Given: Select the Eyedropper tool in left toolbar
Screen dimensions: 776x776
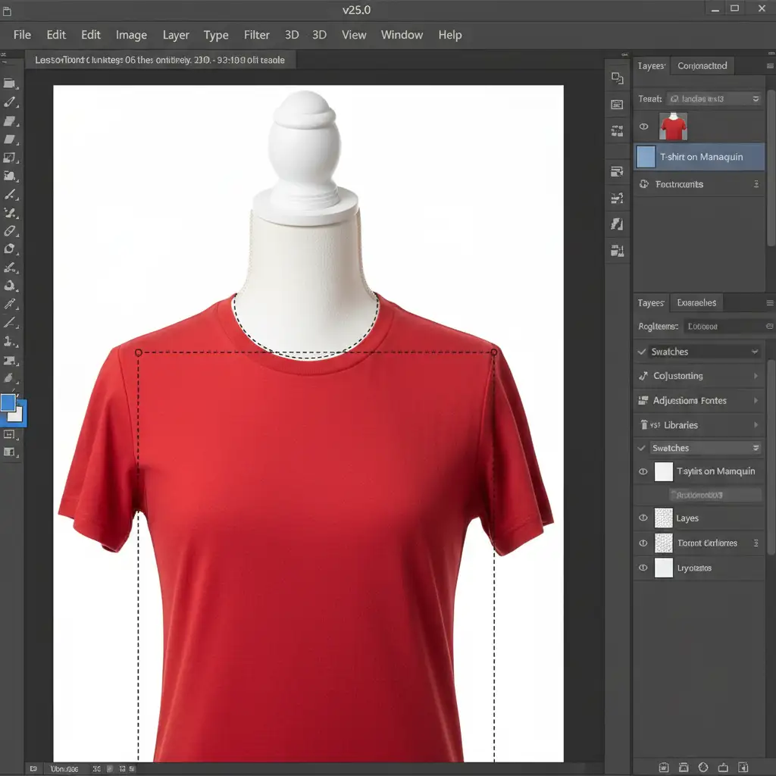Looking at the screenshot, I should pos(10,304).
